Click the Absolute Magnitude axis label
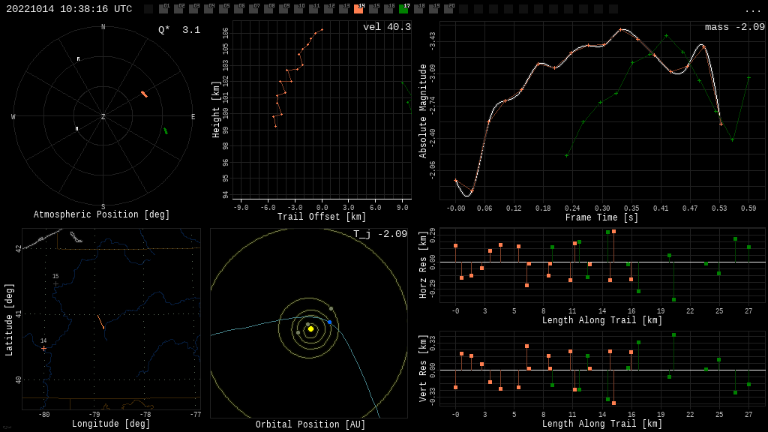This screenshot has width=768, height=432. 423,111
